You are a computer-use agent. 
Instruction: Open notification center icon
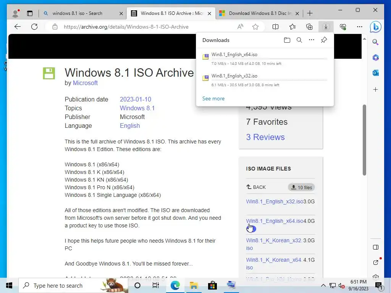(379, 286)
